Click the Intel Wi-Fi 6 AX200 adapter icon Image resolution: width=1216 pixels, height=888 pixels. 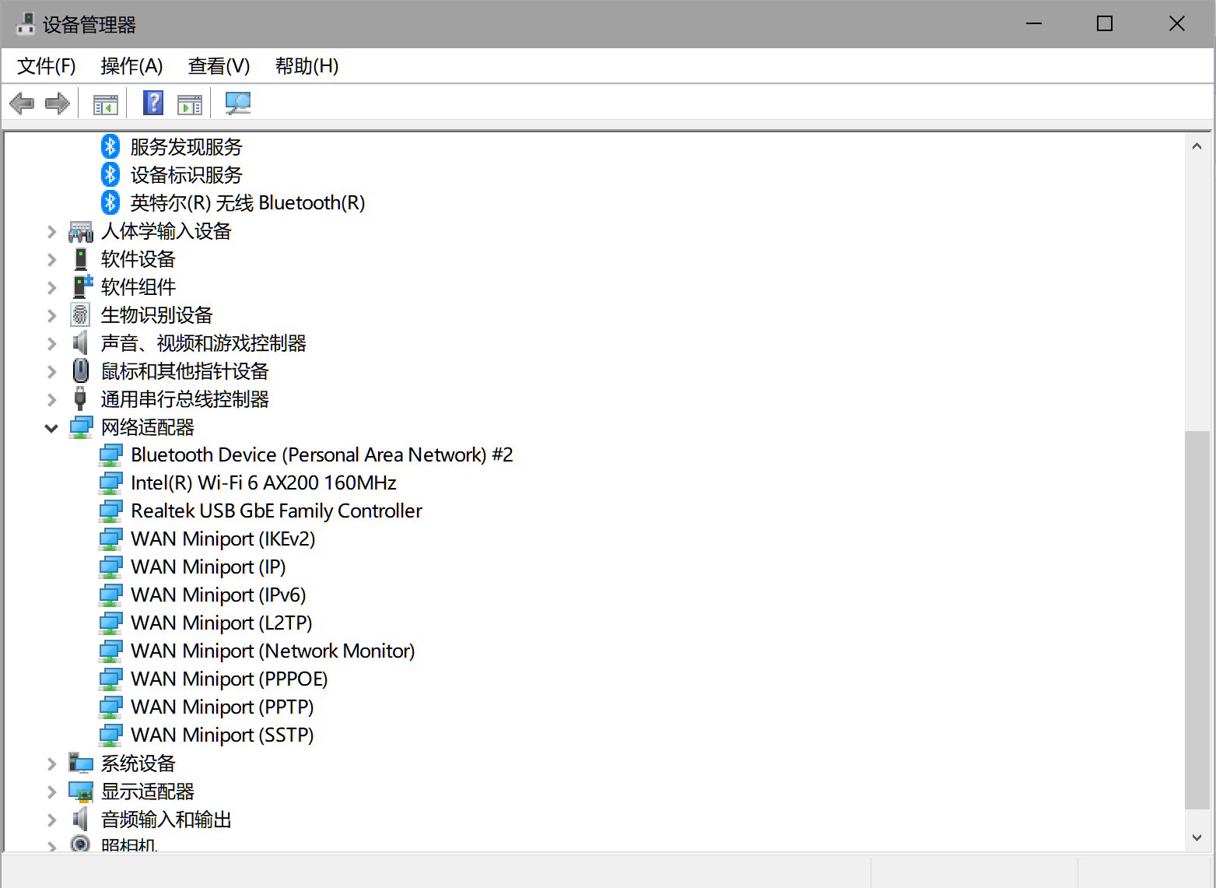click(110, 483)
